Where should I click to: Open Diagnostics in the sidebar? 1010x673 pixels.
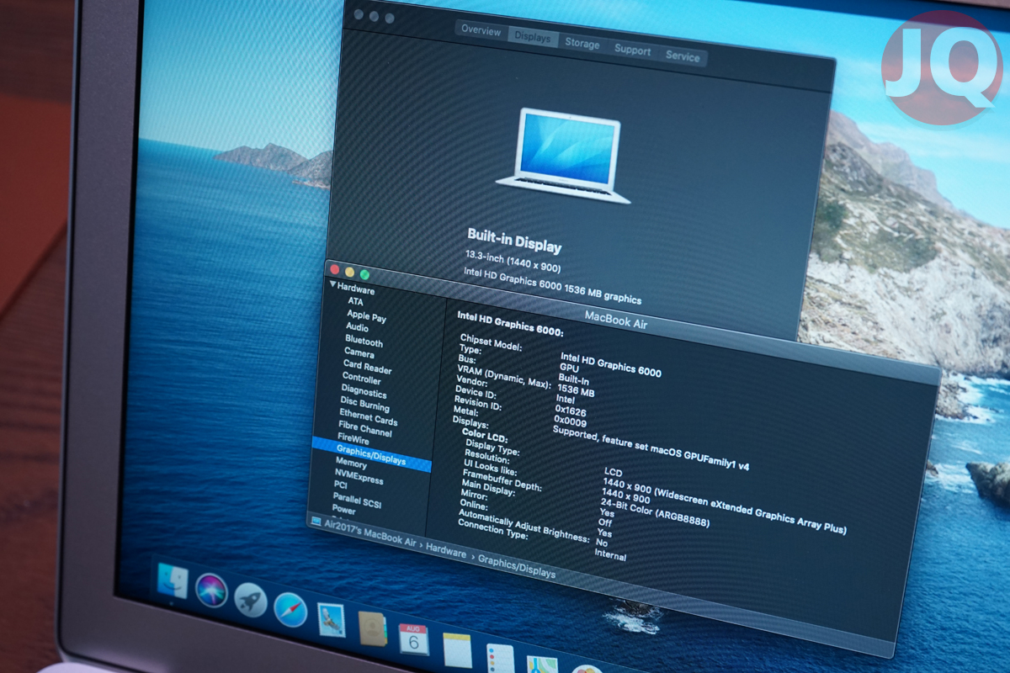364,392
